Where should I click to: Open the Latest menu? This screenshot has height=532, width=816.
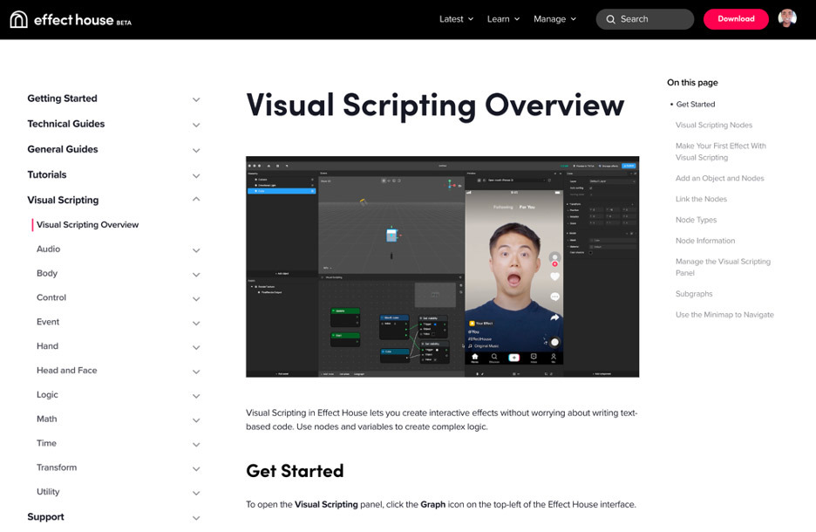[457, 19]
